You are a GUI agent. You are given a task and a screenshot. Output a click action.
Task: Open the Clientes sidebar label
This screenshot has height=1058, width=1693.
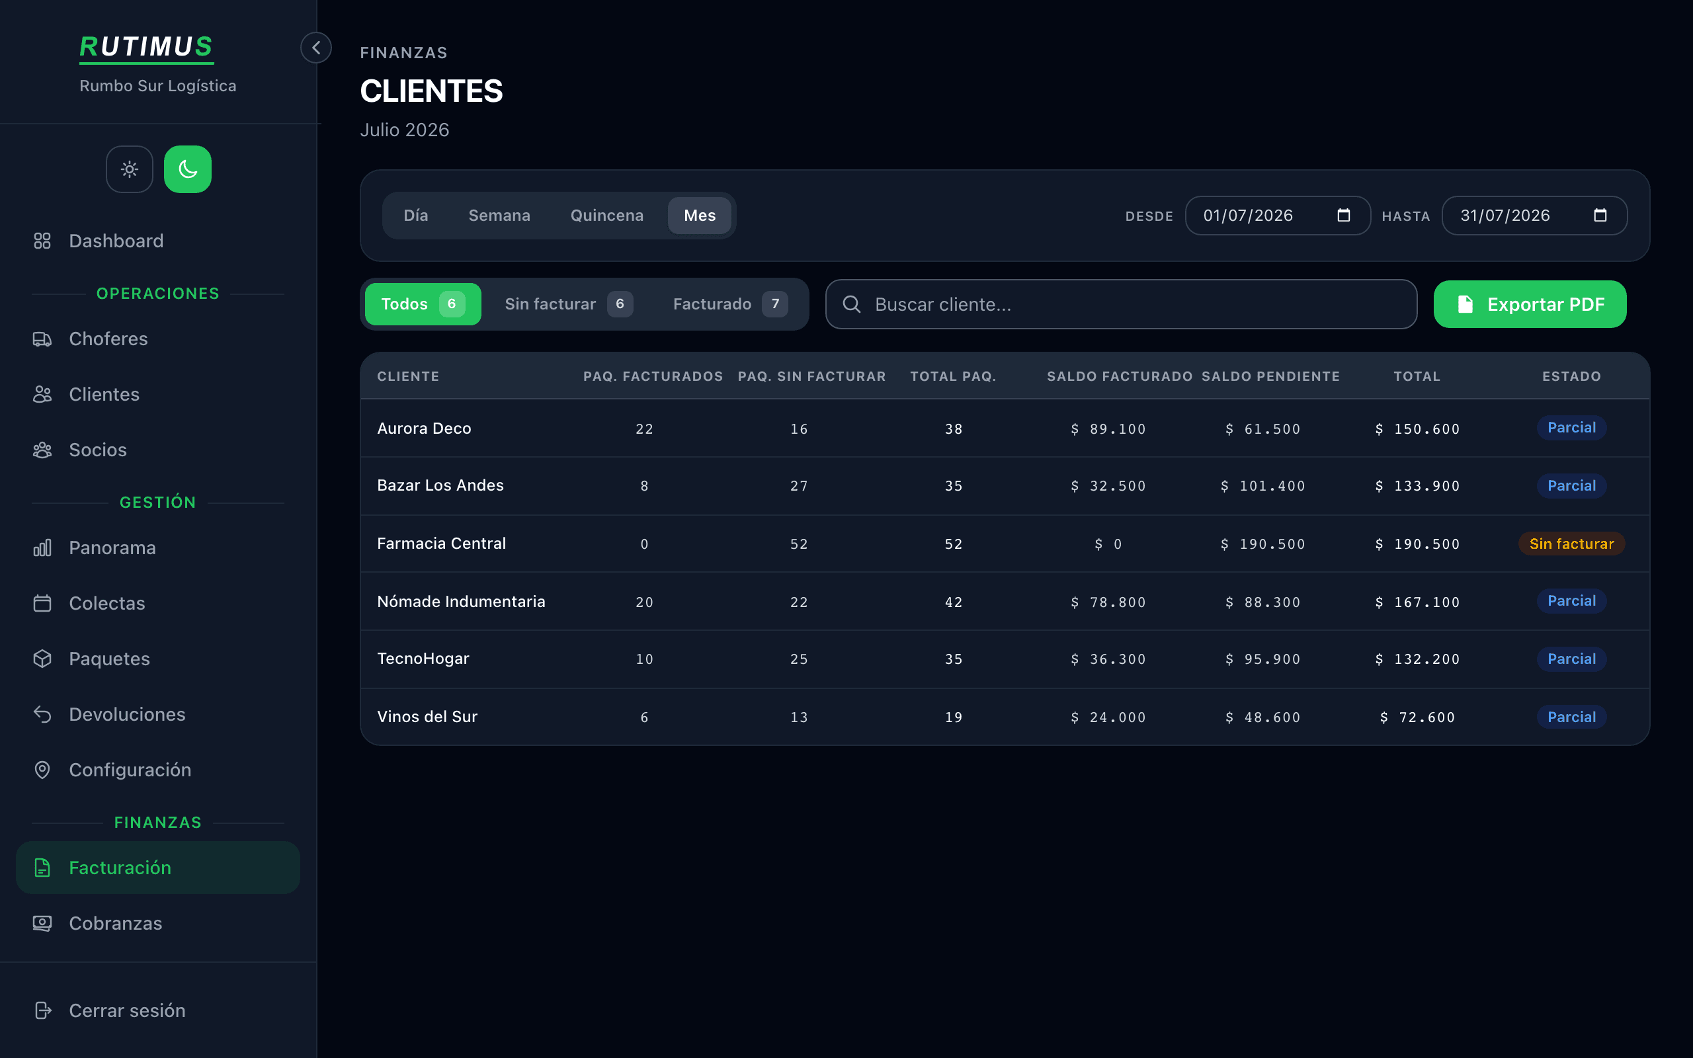point(104,395)
